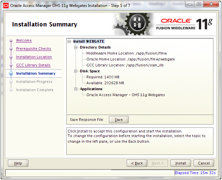Click the 'Click Install to accept' instruction text
The image size is (222, 180).
pyautogui.click(x=125, y=131)
